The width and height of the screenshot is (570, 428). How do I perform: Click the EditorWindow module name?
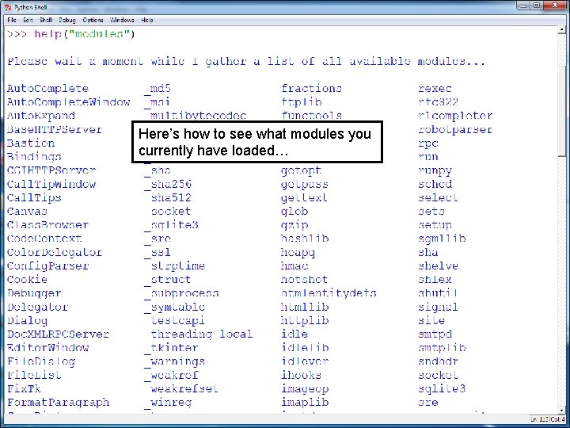coord(47,348)
